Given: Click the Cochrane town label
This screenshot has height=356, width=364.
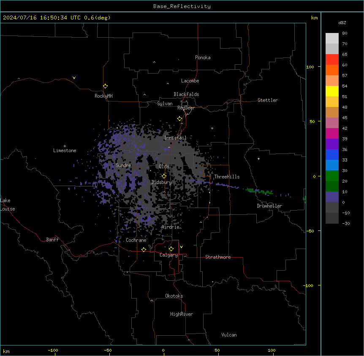Looking at the screenshot, I should click(136, 240).
